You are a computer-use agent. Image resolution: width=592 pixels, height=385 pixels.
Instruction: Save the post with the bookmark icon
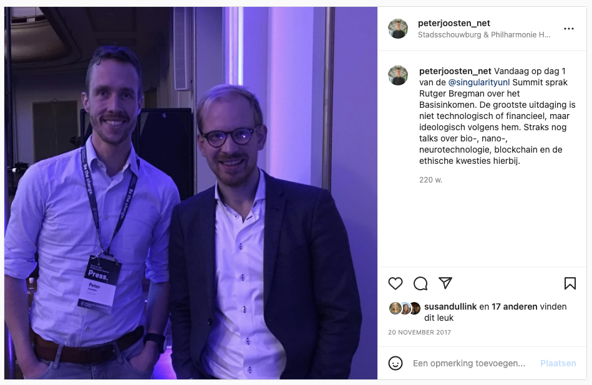coord(570,283)
